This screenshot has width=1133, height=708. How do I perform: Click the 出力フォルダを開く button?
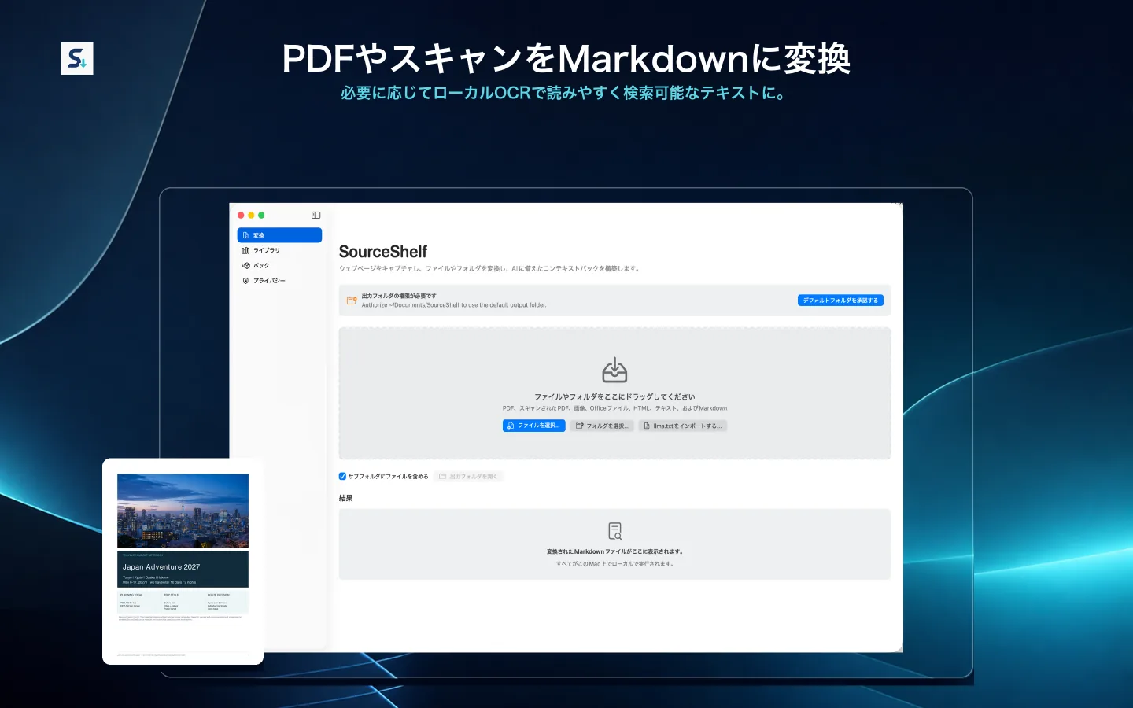point(468,476)
